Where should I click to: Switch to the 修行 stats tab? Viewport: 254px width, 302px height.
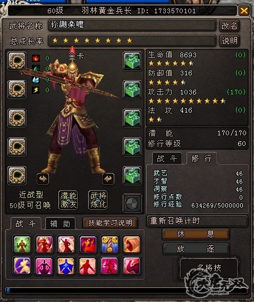point(202,158)
